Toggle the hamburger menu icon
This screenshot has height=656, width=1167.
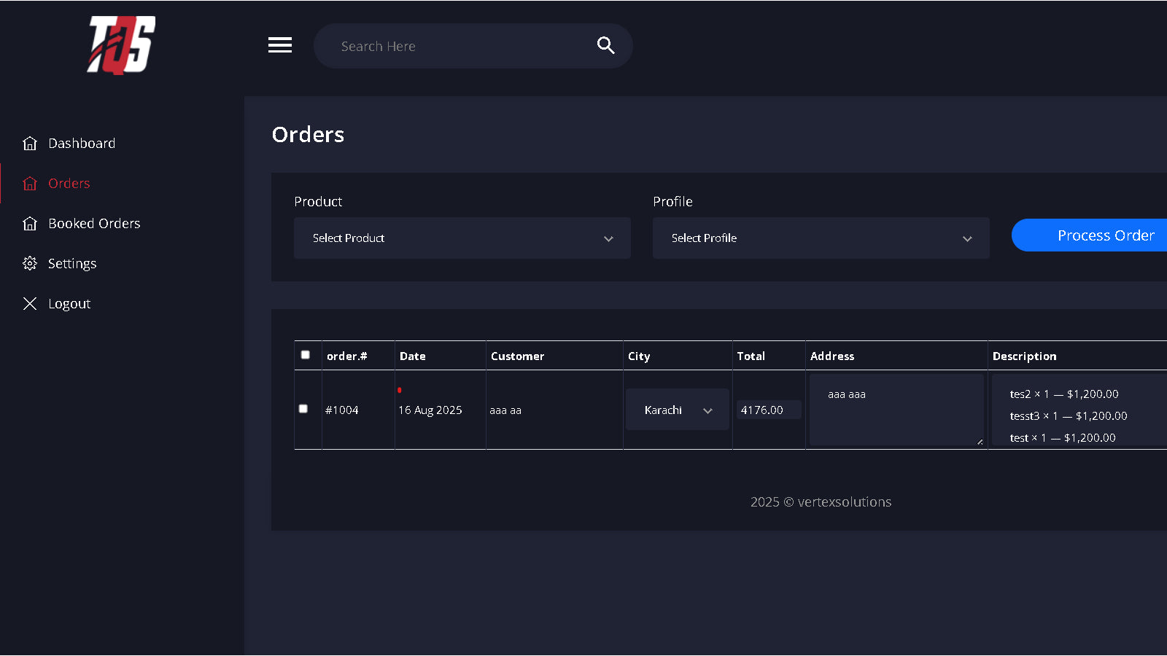(x=280, y=45)
